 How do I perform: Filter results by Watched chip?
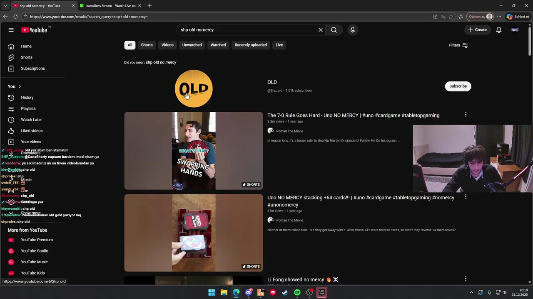[x=218, y=45]
